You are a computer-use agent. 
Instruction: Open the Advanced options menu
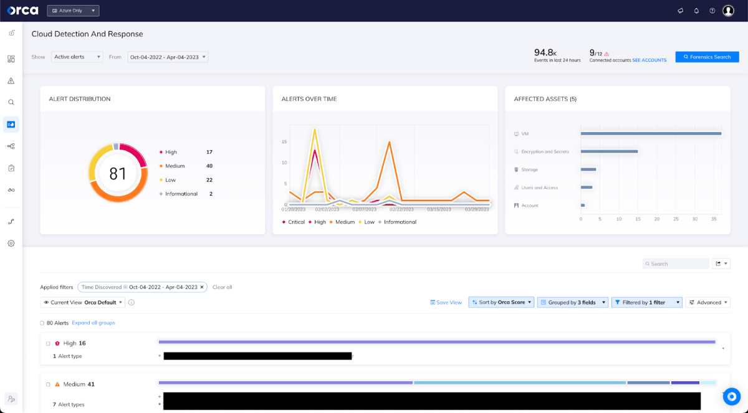coord(707,302)
